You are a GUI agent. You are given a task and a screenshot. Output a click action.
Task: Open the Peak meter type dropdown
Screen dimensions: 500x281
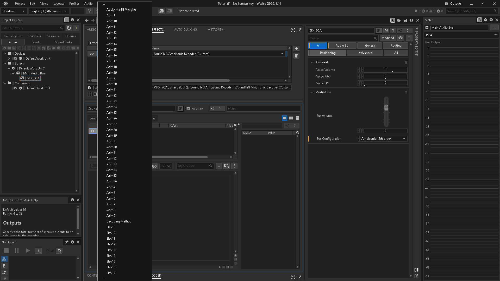coord(461,35)
